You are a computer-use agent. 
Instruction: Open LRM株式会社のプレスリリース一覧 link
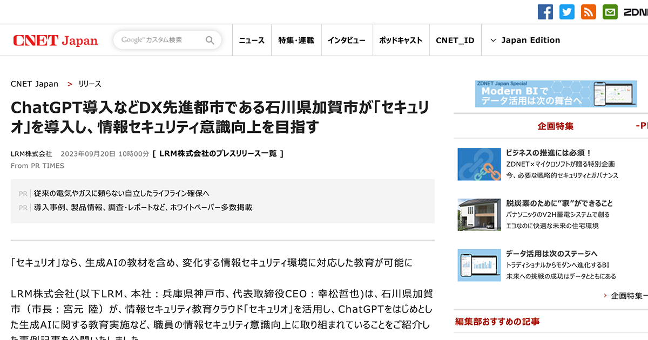point(218,153)
